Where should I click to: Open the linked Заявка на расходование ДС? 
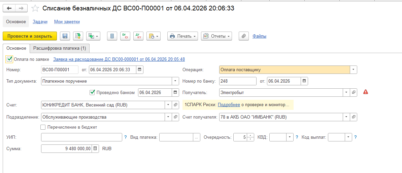click(119, 59)
